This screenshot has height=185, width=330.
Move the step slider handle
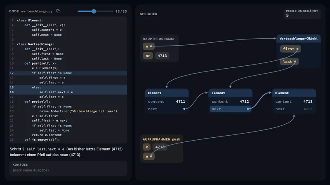pos(94,12)
